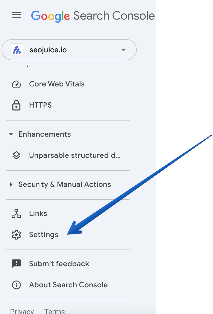Image resolution: width=213 pixels, height=314 pixels.
Task: Open the Terms page
Action: [x=54, y=311]
